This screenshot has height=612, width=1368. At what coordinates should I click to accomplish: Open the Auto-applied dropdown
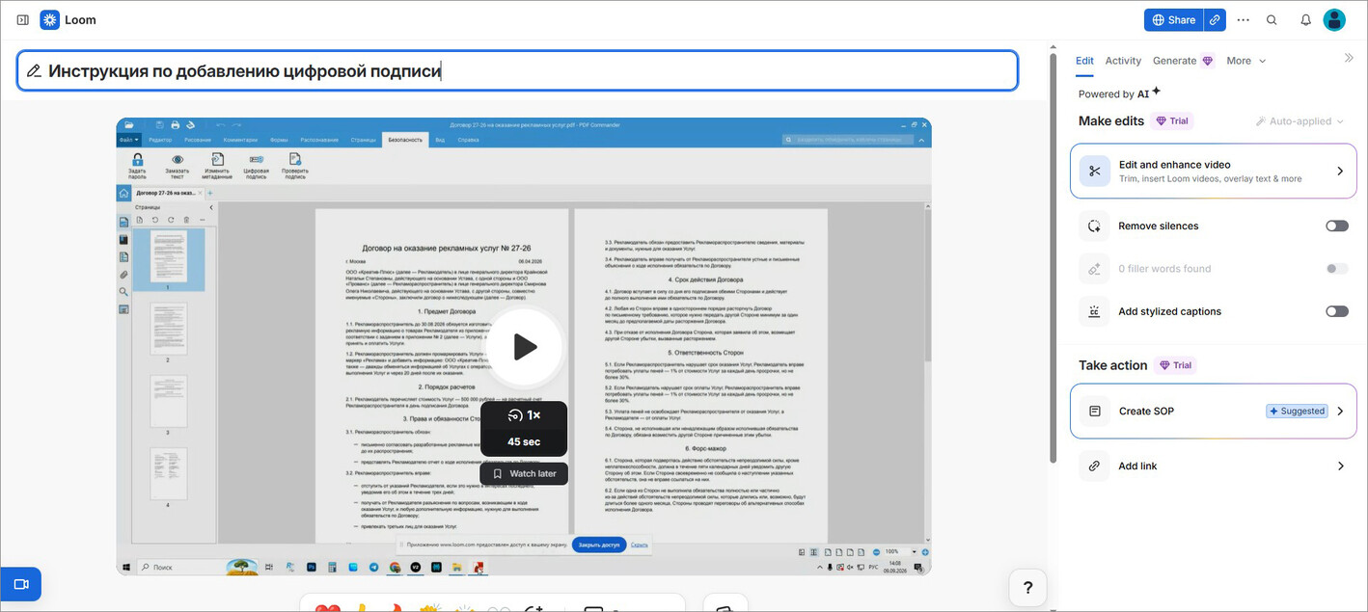click(1300, 121)
